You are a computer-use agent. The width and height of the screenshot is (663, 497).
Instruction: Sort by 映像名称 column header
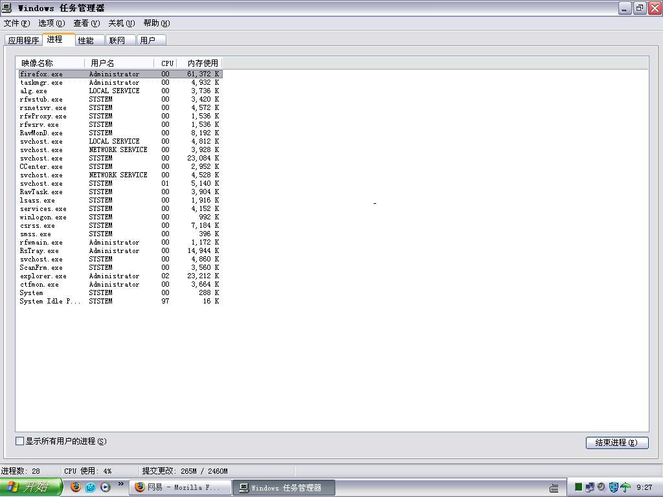[x=51, y=63]
